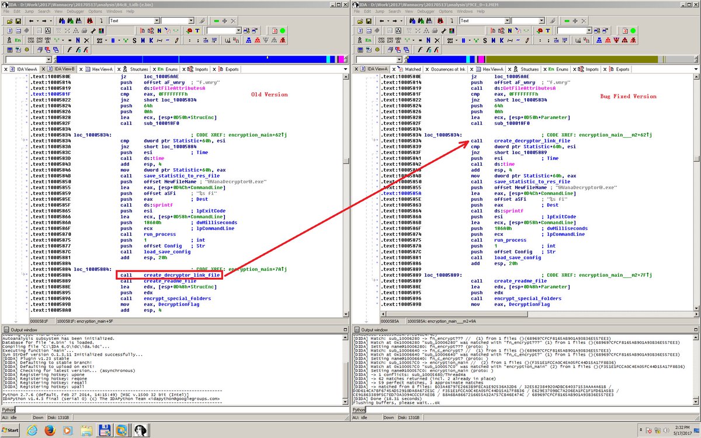Open file explorer folder on taskbar

[x=86, y=430]
